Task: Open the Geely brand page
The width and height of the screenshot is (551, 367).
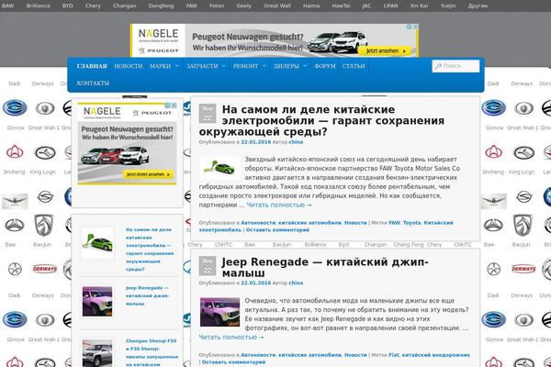Action: coord(244,6)
